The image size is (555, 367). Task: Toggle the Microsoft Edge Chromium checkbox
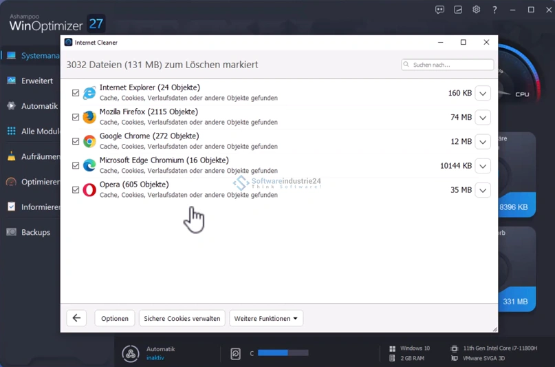click(x=76, y=166)
